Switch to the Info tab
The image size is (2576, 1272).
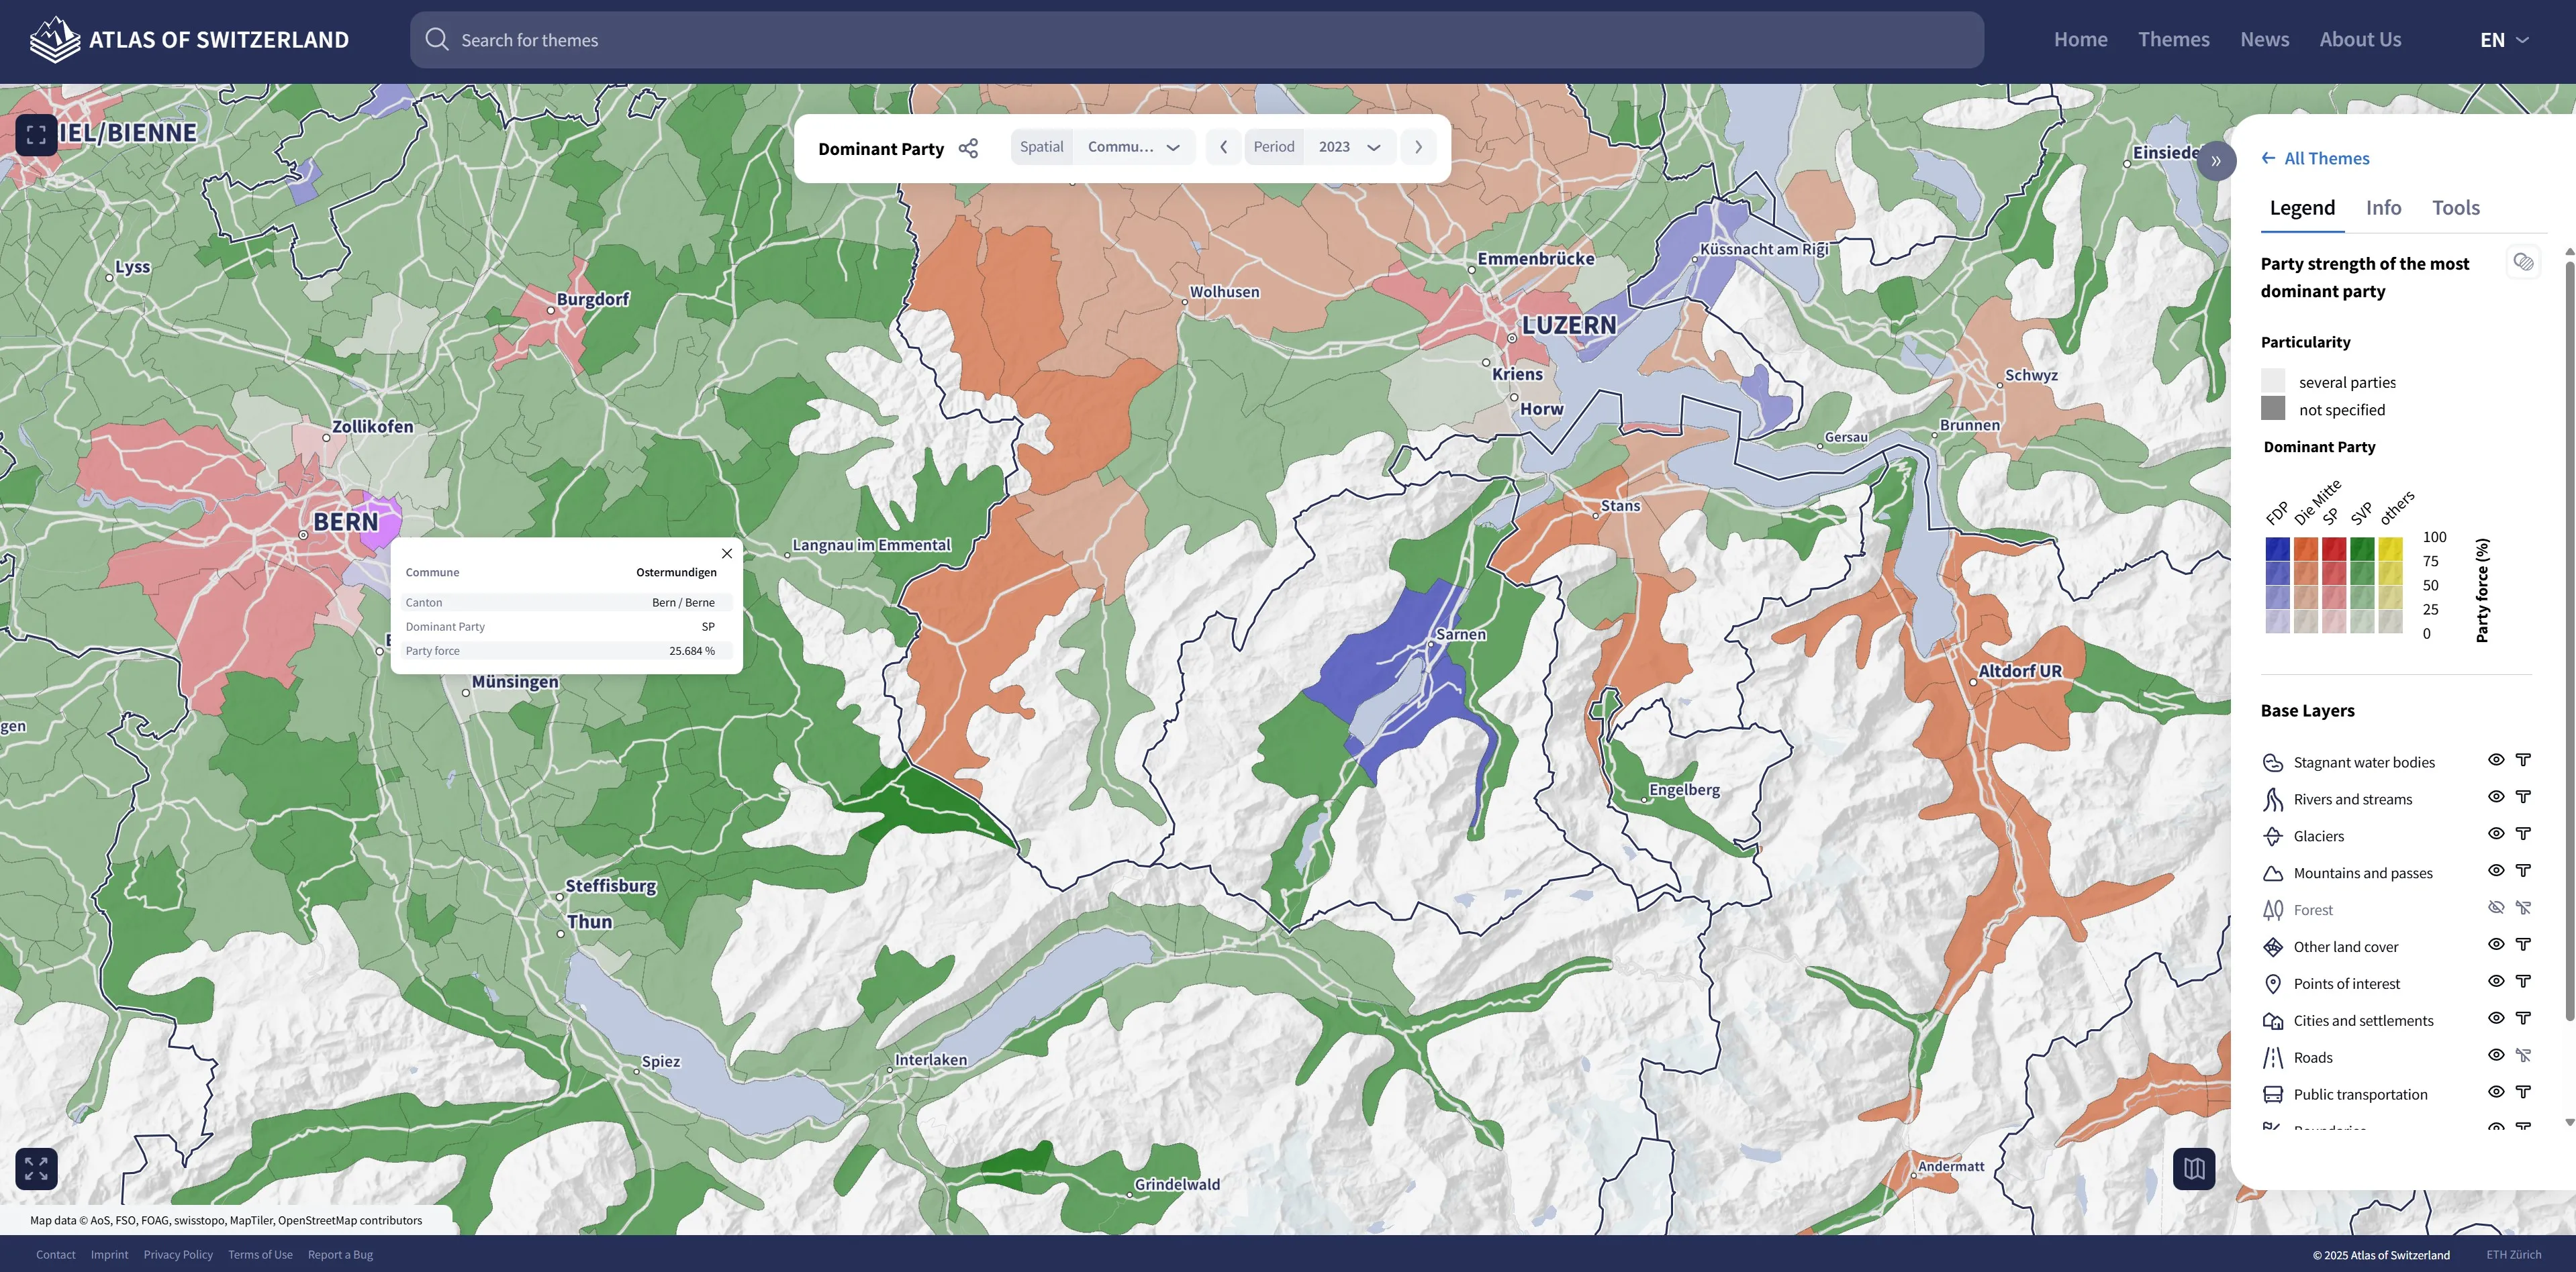click(2383, 208)
